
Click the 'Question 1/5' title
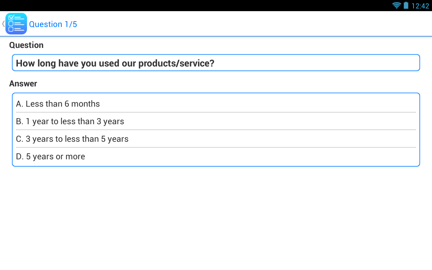click(x=53, y=24)
